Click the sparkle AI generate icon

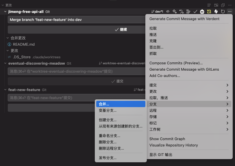174,11
